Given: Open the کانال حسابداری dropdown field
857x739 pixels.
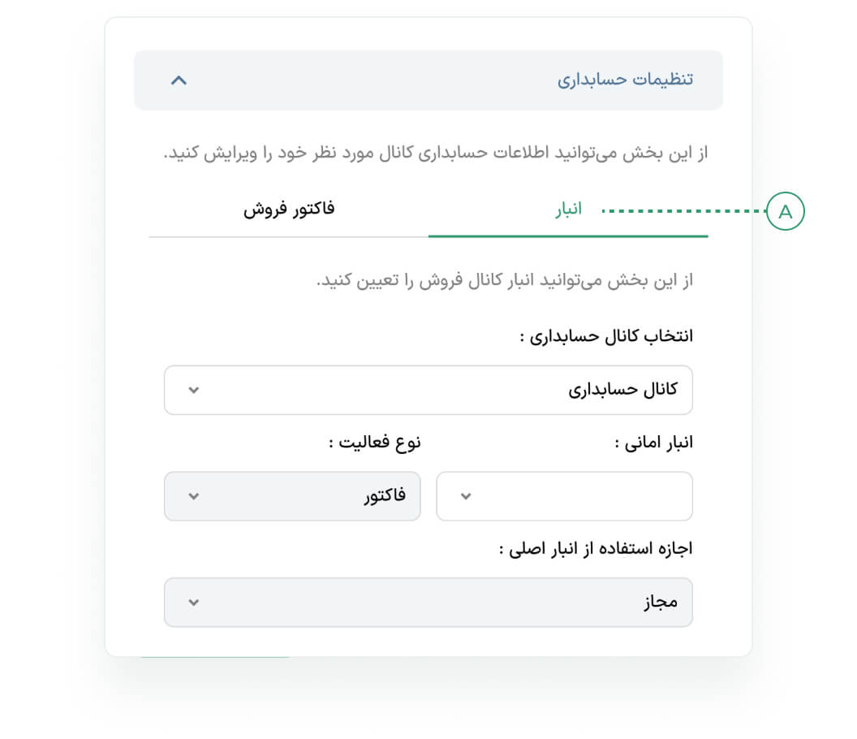Looking at the screenshot, I should click(428, 390).
